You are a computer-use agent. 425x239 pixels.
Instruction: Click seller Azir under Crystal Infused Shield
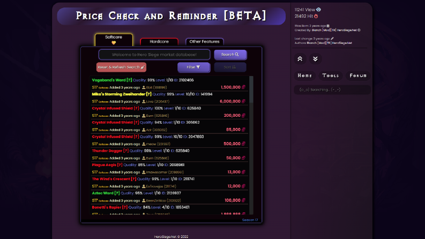click(x=156, y=130)
